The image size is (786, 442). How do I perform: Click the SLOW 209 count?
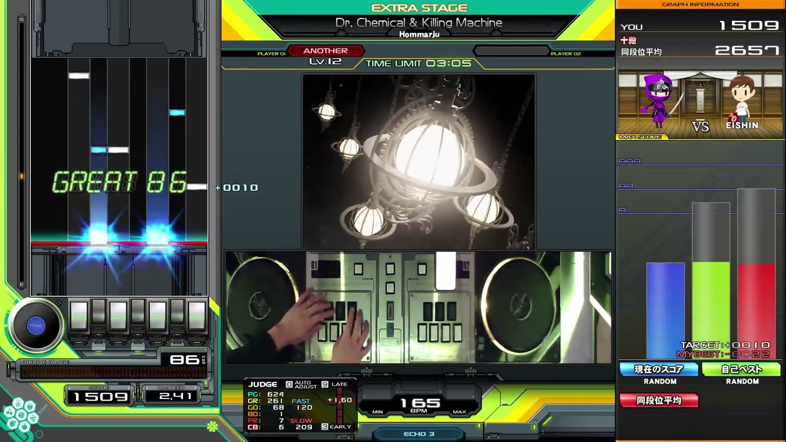[x=302, y=424]
